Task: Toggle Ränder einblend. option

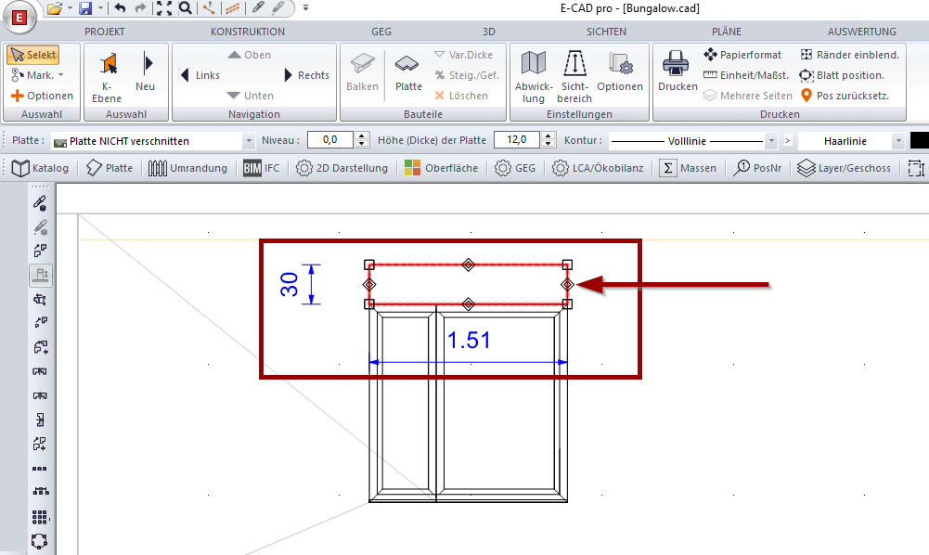Action: pyautogui.click(x=849, y=55)
